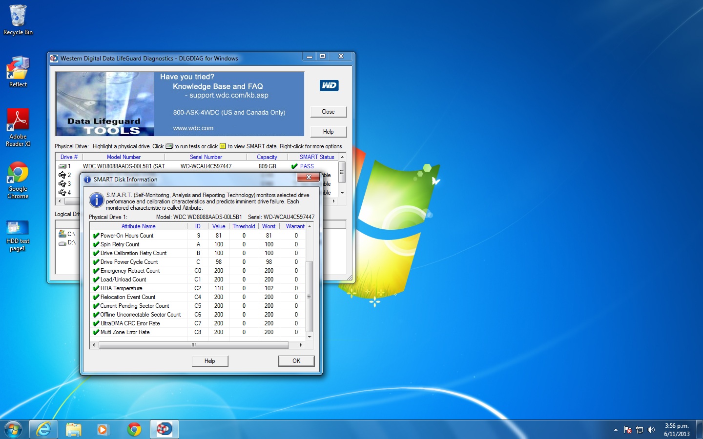Select the USB drive 4 icon
The height and width of the screenshot is (439, 703).
(62, 192)
